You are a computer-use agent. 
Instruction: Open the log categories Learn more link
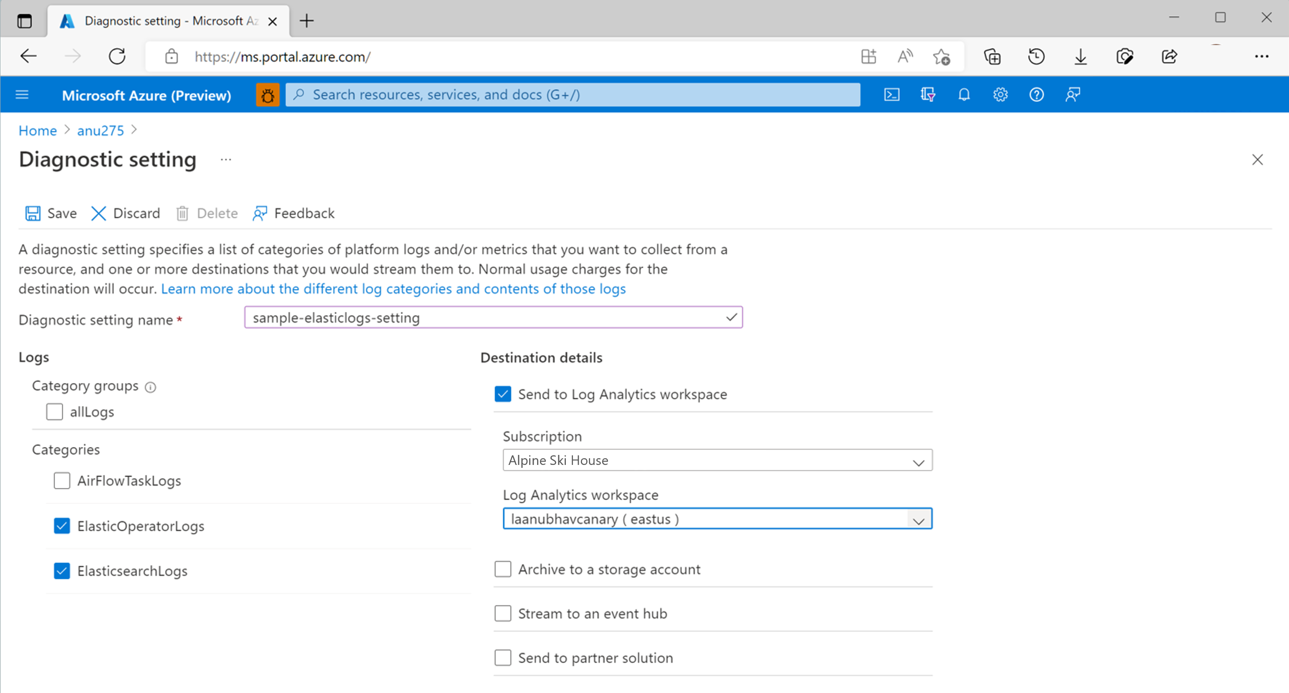coord(393,289)
